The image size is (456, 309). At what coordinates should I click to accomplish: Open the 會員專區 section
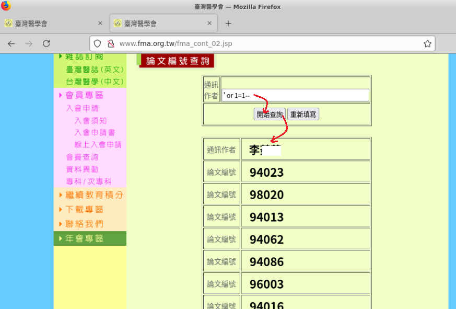tap(84, 95)
